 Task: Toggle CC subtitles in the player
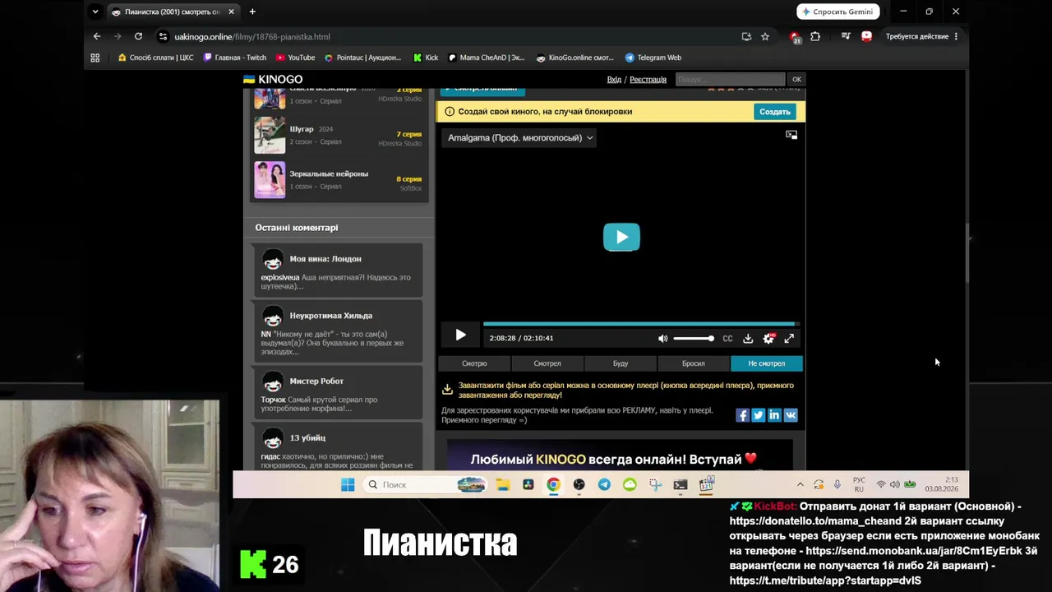(727, 338)
